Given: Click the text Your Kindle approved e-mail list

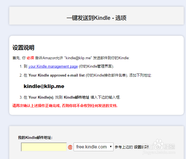Looking at the screenshot, I should (56, 75).
